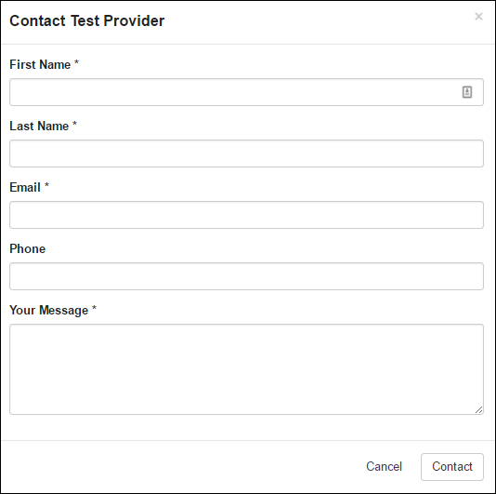The height and width of the screenshot is (494, 496).
Task: Close the Contact Test Provider dialog
Action: coord(478,16)
